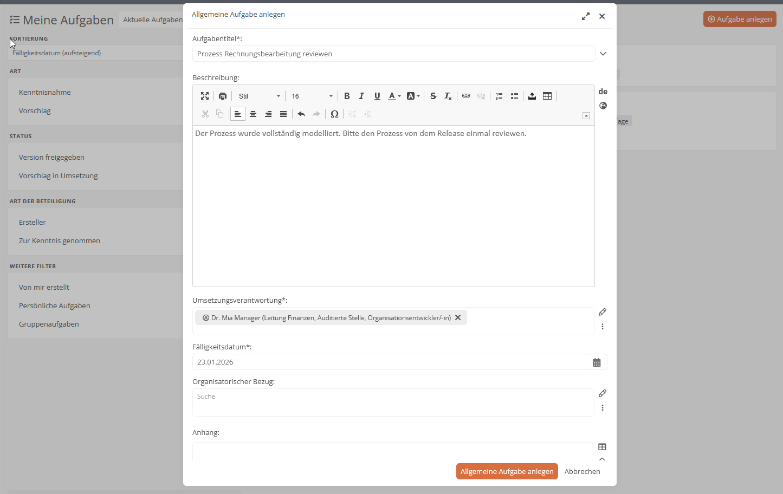Insert a table into the description
Image resolution: width=783 pixels, height=494 pixels.
tap(547, 96)
